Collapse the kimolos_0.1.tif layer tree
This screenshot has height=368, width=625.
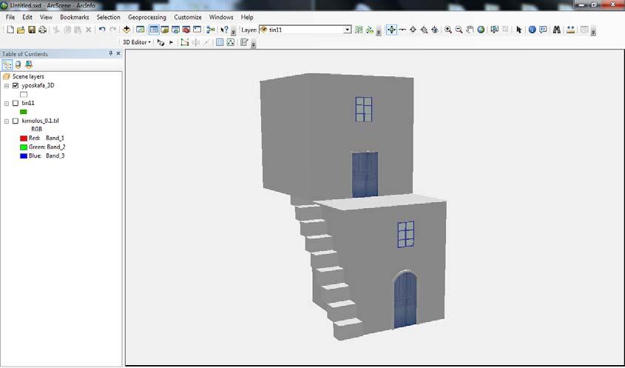point(7,121)
